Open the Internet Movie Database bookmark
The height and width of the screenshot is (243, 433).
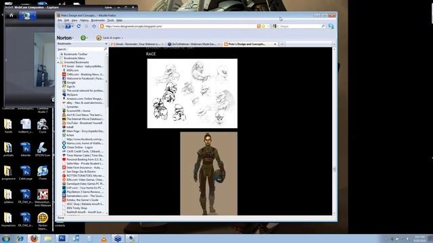[83, 119]
